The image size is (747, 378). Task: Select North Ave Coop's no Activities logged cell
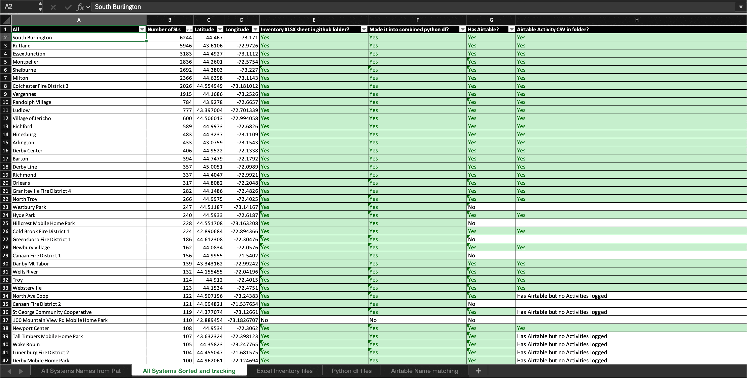click(x=631, y=296)
